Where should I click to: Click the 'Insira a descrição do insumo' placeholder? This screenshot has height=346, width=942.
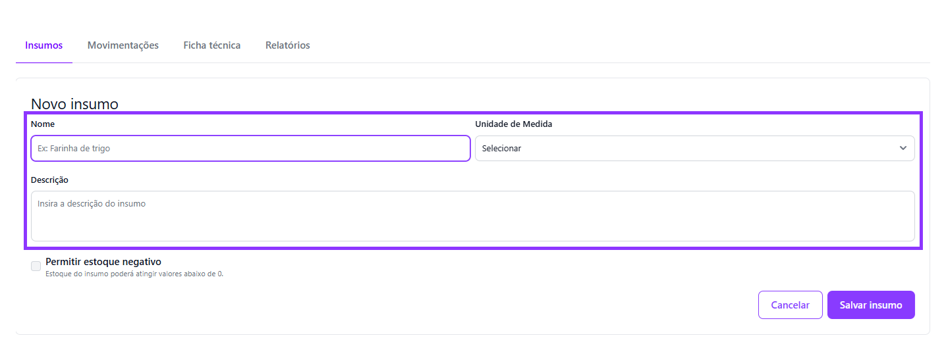[92, 204]
